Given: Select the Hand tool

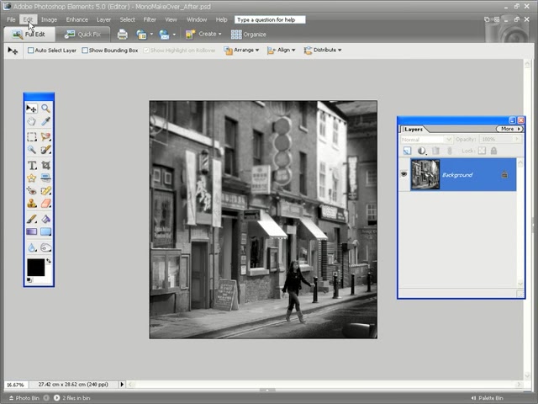Looking at the screenshot, I should click(32, 121).
